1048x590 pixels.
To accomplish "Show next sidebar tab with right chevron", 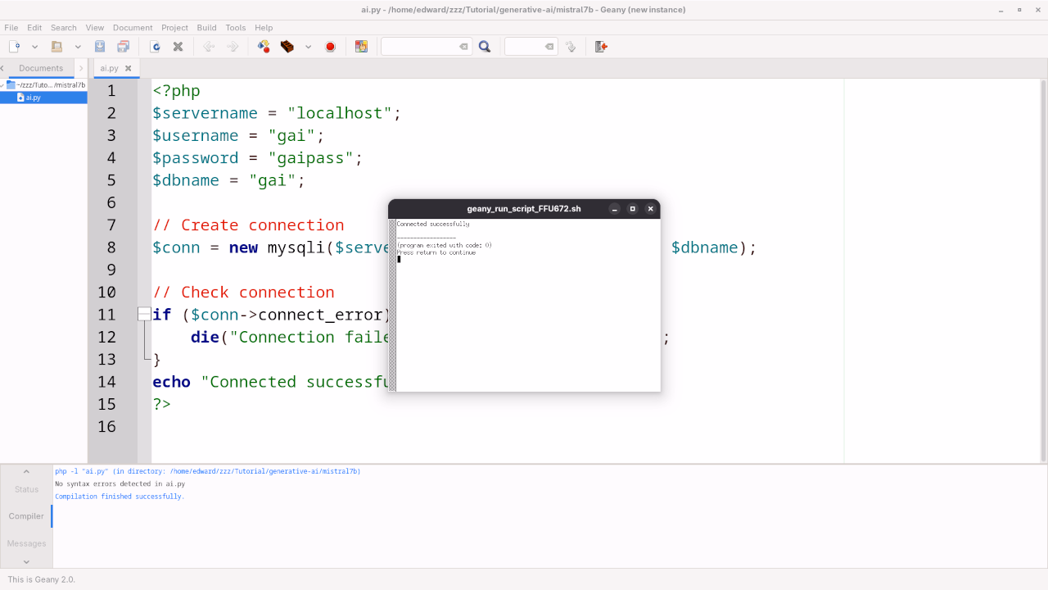I will tap(81, 68).
